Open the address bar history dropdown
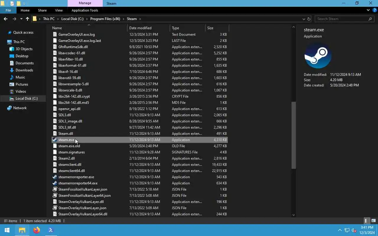 click(x=304, y=19)
